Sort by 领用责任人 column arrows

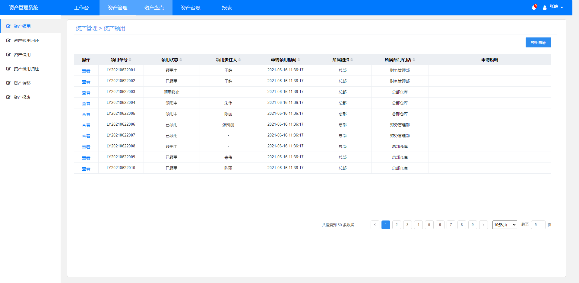pos(239,60)
